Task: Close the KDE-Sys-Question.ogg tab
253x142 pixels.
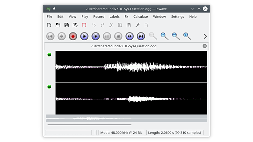Action: point(205,46)
